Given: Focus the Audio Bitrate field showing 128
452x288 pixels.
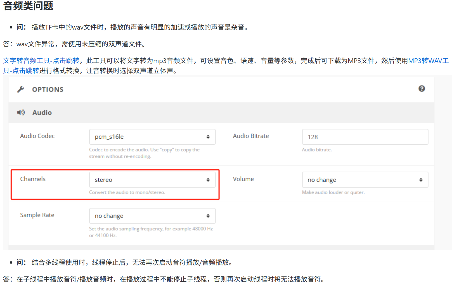Looking at the screenshot, I should [365, 137].
